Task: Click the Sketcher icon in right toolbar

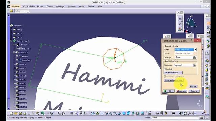Action: click(x=207, y=53)
